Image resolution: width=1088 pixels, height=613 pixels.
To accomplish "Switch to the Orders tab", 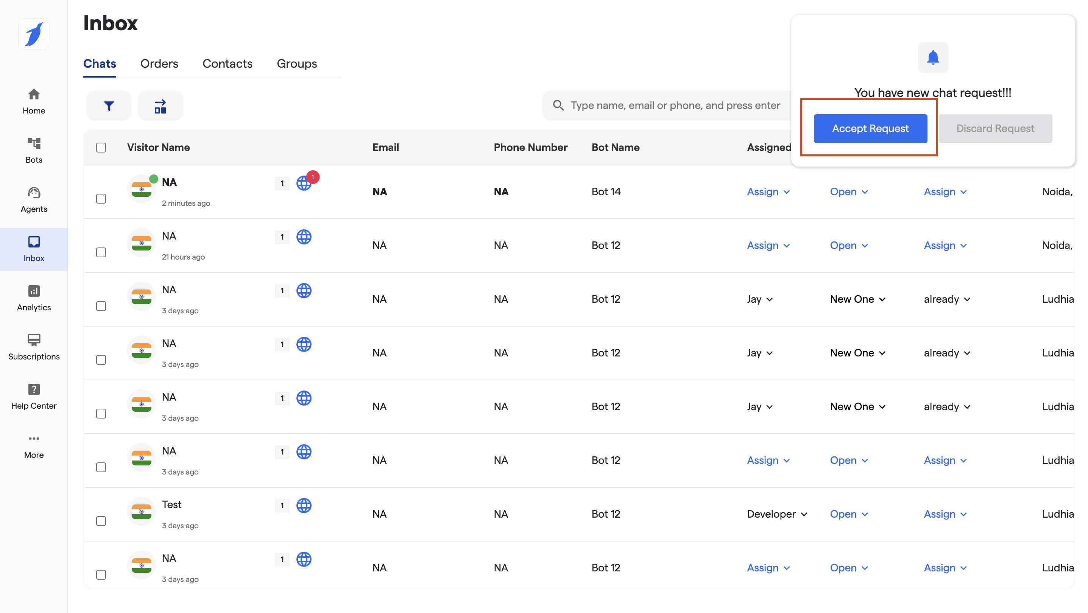I will click(x=159, y=63).
